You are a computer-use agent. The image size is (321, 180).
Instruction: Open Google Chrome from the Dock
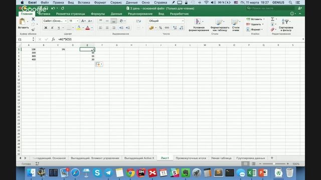(x=130, y=173)
